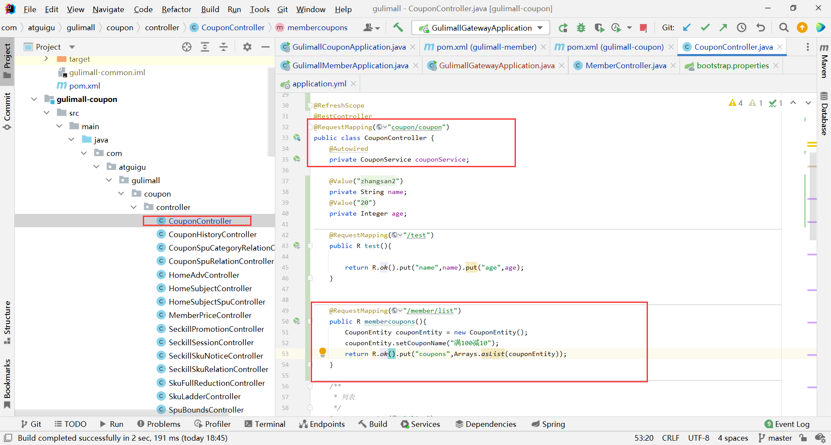Open the Endpoints tool window
The width and height of the screenshot is (831, 445).
pos(322,424)
